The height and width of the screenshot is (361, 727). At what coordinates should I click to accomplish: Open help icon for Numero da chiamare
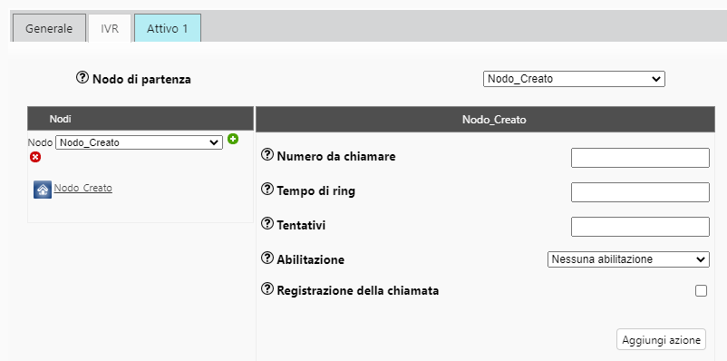click(267, 155)
